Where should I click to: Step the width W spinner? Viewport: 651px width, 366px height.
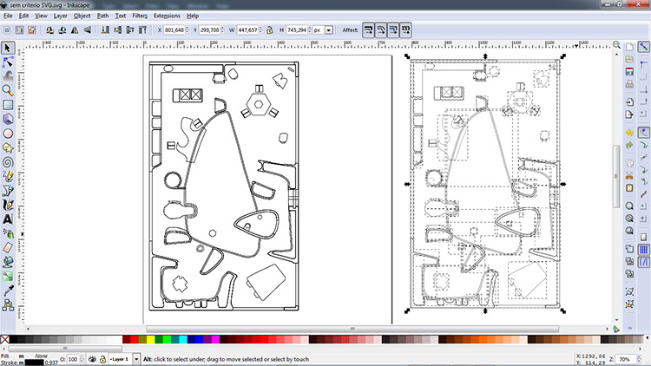coord(260,29)
